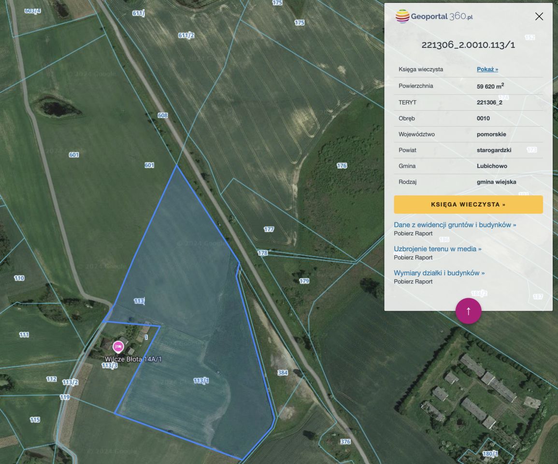This screenshot has height=464, width=558.
Task: Select parcel label 384
Action: pos(283,373)
